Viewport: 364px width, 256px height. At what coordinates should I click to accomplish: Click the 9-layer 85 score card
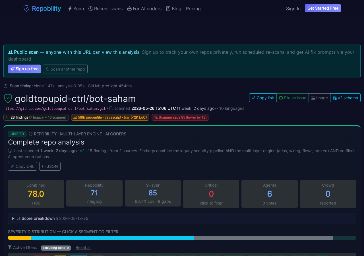(x=153, y=193)
